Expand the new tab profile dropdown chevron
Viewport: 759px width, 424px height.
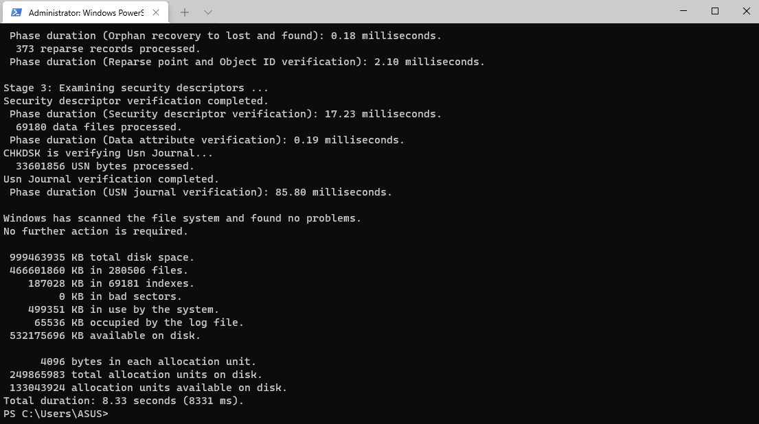(x=208, y=12)
